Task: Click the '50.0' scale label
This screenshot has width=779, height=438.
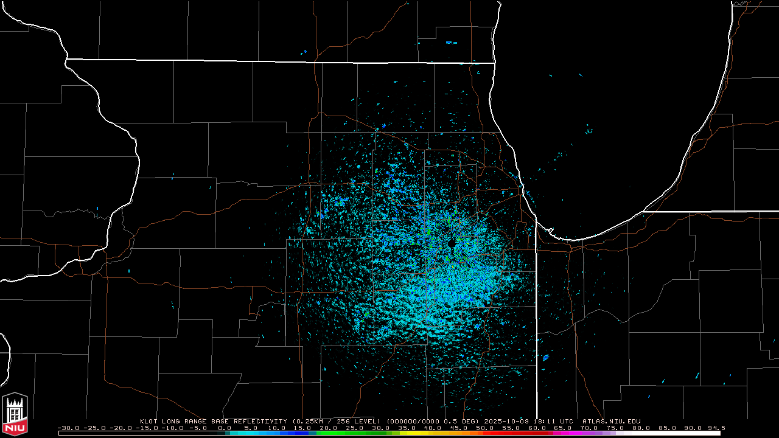Action: [x=484, y=428]
